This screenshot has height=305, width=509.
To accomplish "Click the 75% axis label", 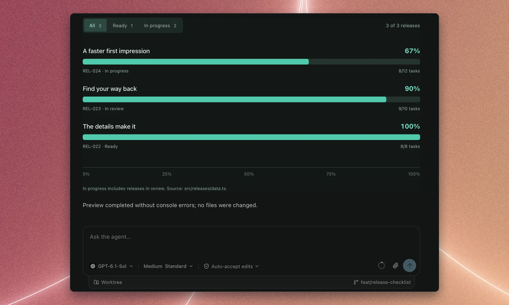I will [x=331, y=174].
